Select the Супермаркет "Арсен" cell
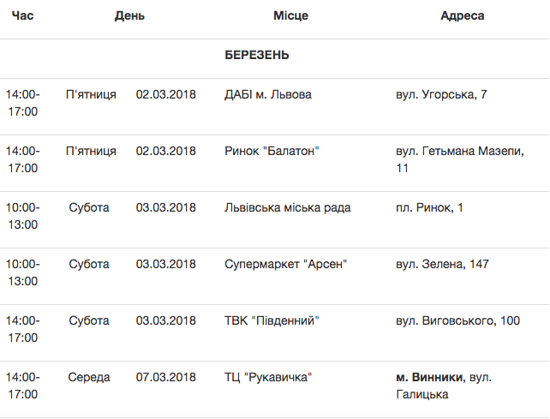550x419 pixels. coord(285,264)
